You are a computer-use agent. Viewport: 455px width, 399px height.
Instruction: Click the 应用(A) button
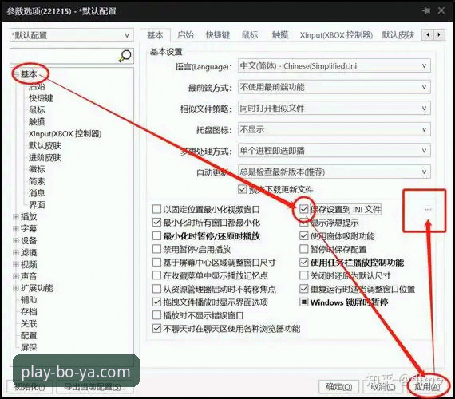click(x=427, y=387)
